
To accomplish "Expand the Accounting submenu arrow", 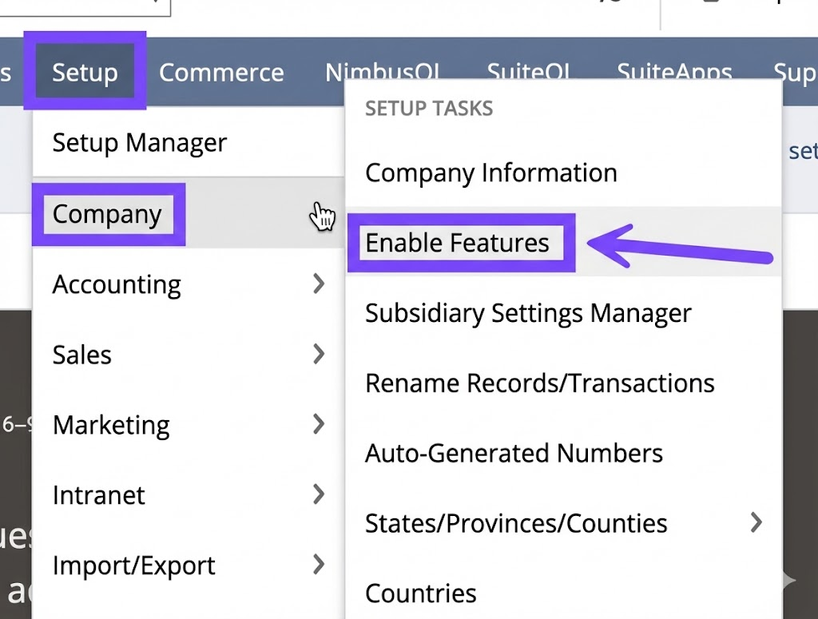I will coord(319,284).
